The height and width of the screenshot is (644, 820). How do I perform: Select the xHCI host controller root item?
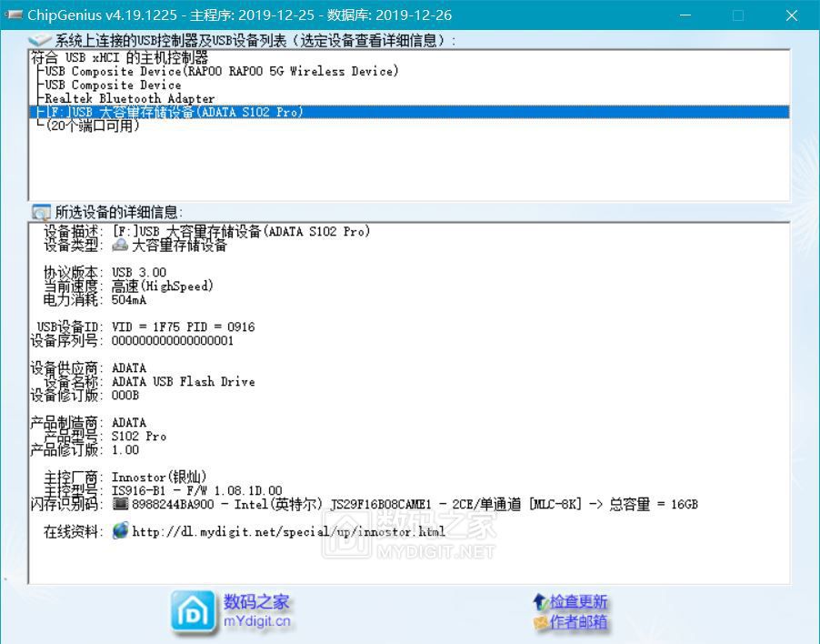pos(119,57)
